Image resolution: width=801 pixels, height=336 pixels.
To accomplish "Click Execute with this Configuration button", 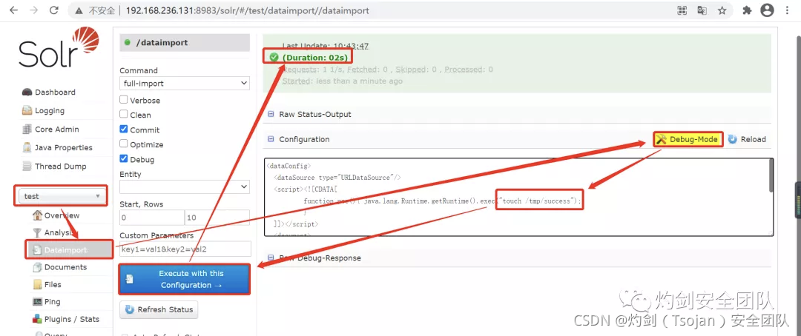I will pyautogui.click(x=185, y=280).
